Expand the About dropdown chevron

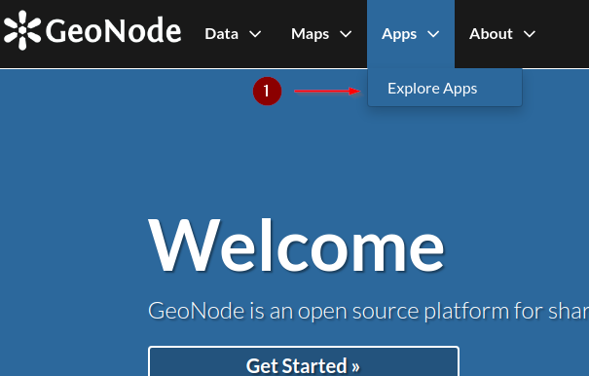tap(530, 34)
